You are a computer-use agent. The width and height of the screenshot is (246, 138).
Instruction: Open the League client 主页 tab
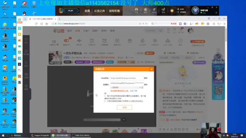point(87,11)
